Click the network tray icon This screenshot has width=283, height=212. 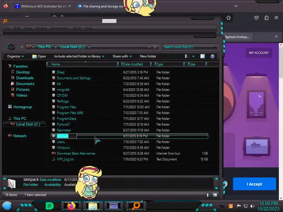246,206
